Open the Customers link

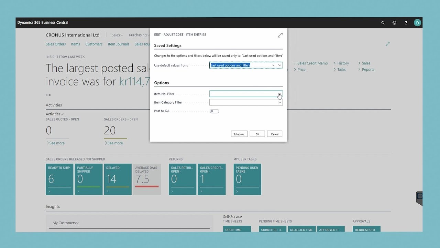click(x=94, y=44)
